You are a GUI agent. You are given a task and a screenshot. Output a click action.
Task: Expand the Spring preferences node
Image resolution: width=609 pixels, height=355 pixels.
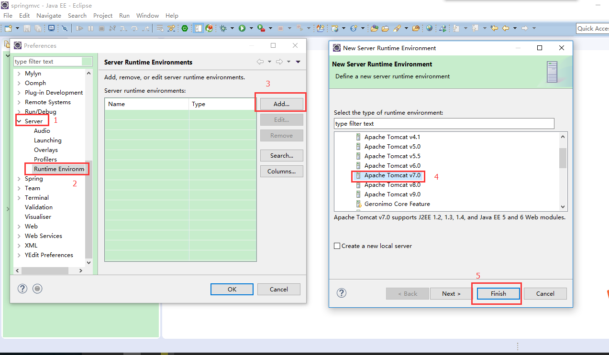19,179
